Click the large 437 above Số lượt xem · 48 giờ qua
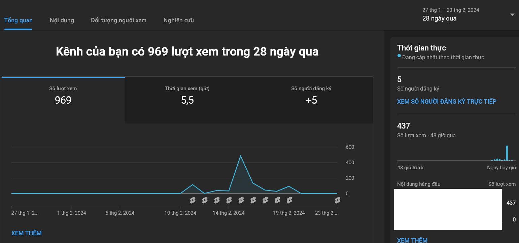The width and height of the screenshot is (519, 243). pos(404,126)
